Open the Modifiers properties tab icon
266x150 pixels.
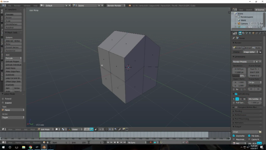(260, 33)
